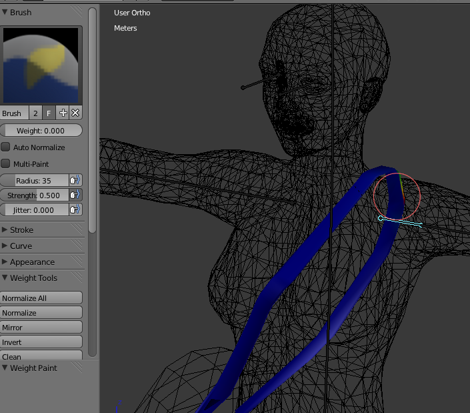Click the brush user count 2
The width and height of the screenshot is (470, 413).
click(x=36, y=113)
